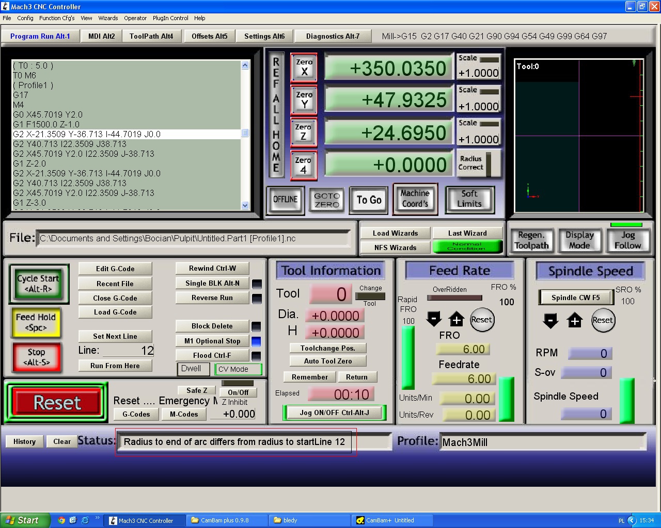The image size is (661, 528).
Task: Click Feed Hold Spc button
Action: tap(36, 322)
